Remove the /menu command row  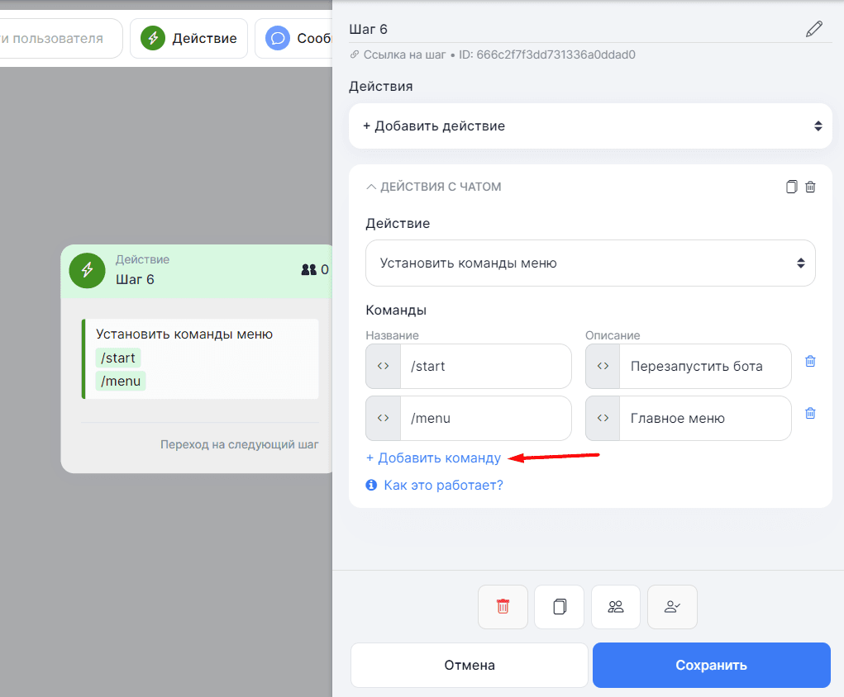[x=810, y=413]
